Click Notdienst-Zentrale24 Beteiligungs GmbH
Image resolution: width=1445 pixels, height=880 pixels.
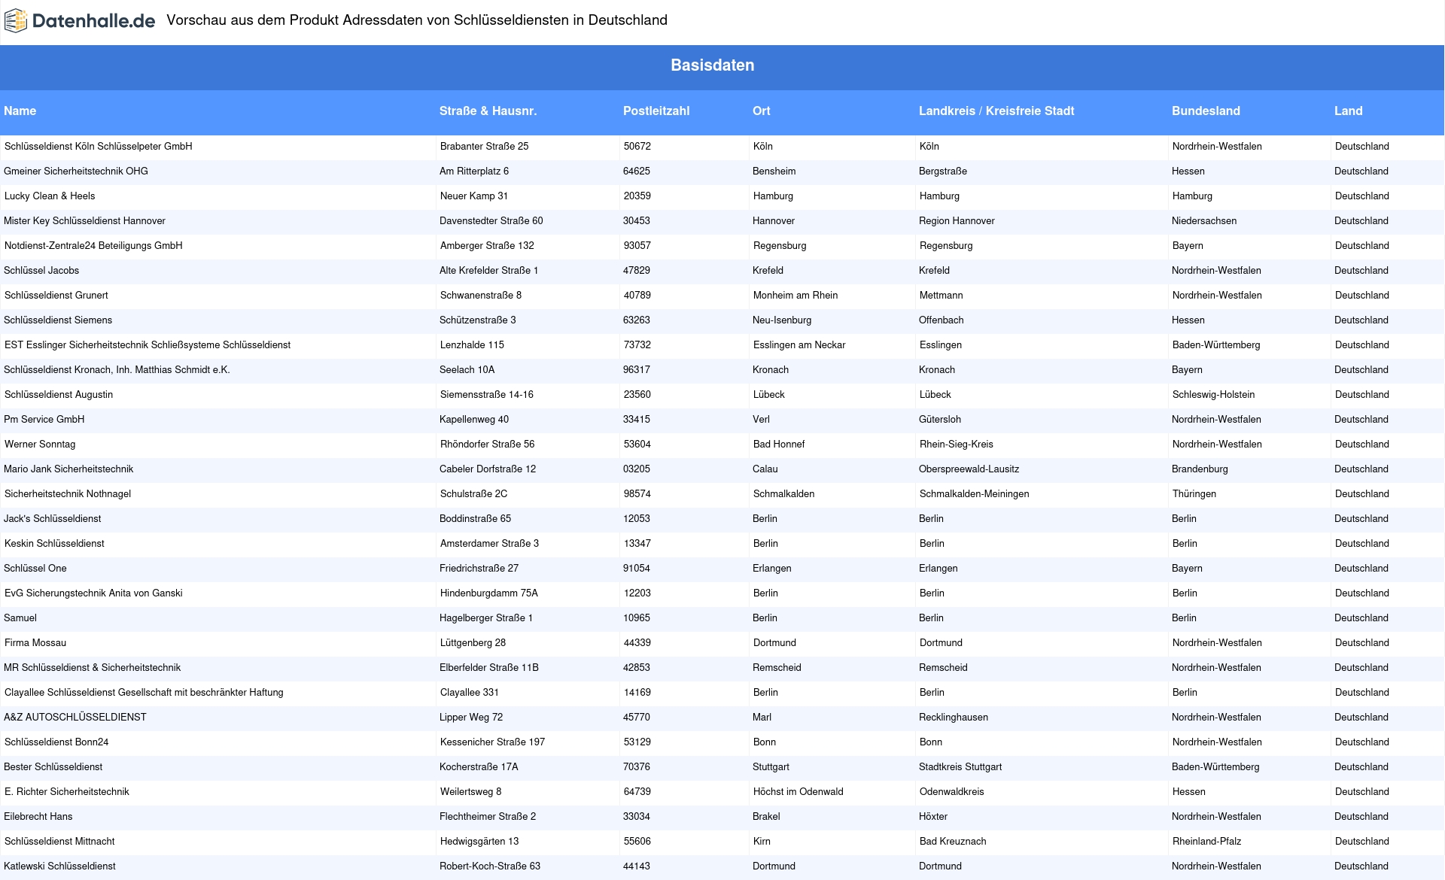tap(93, 246)
